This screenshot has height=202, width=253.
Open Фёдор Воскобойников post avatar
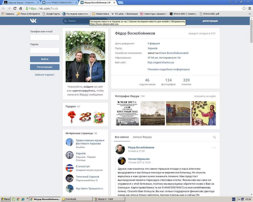click(120, 149)
